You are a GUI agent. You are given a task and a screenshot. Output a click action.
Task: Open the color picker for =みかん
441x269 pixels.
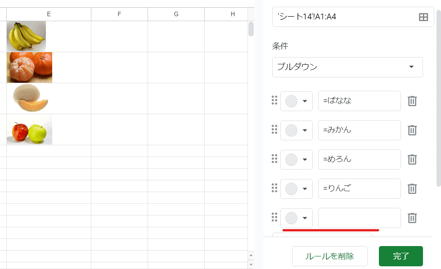tap(297, 130)
